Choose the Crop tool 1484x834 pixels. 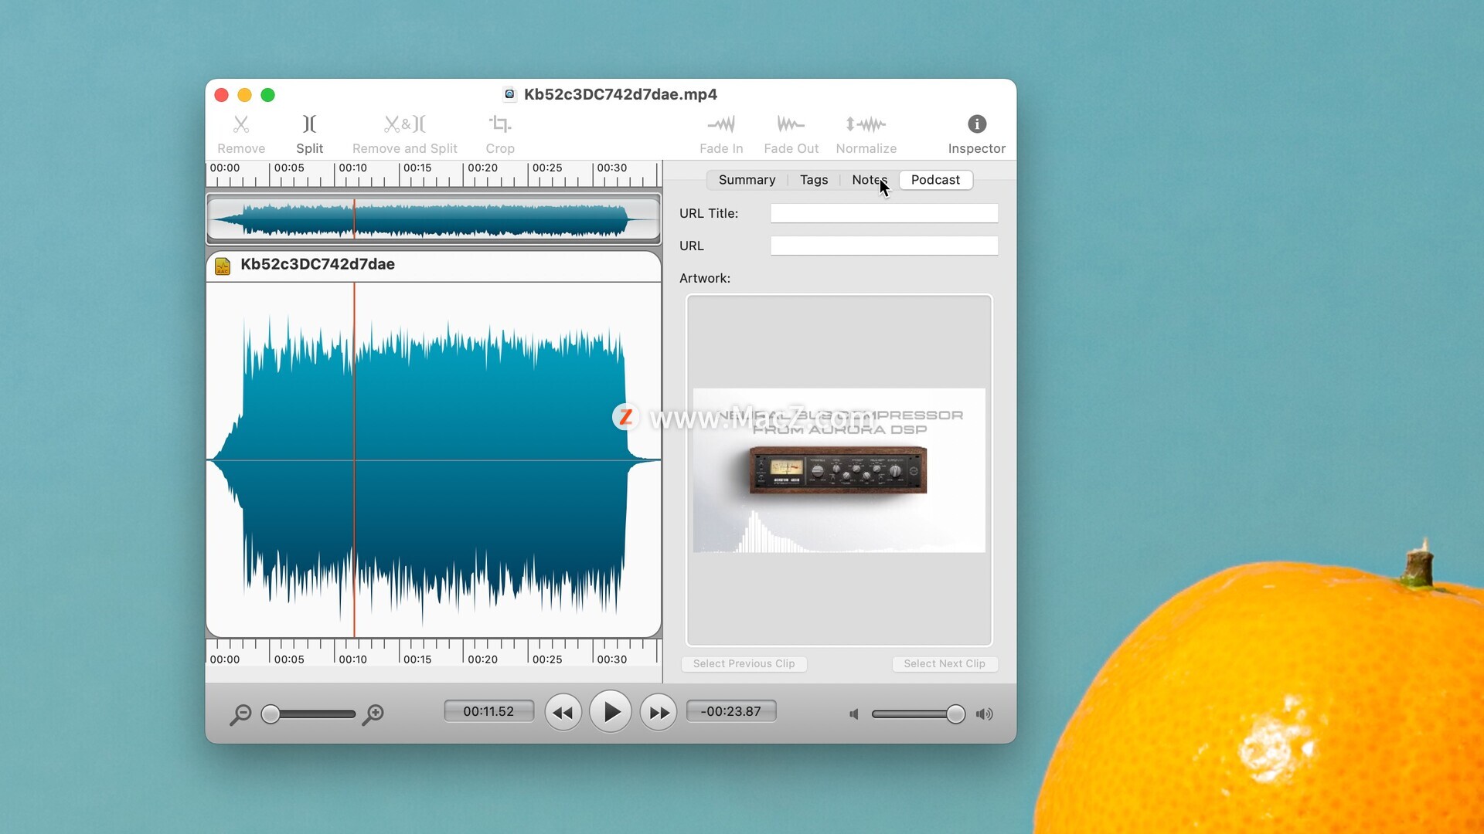click(500, 134)
